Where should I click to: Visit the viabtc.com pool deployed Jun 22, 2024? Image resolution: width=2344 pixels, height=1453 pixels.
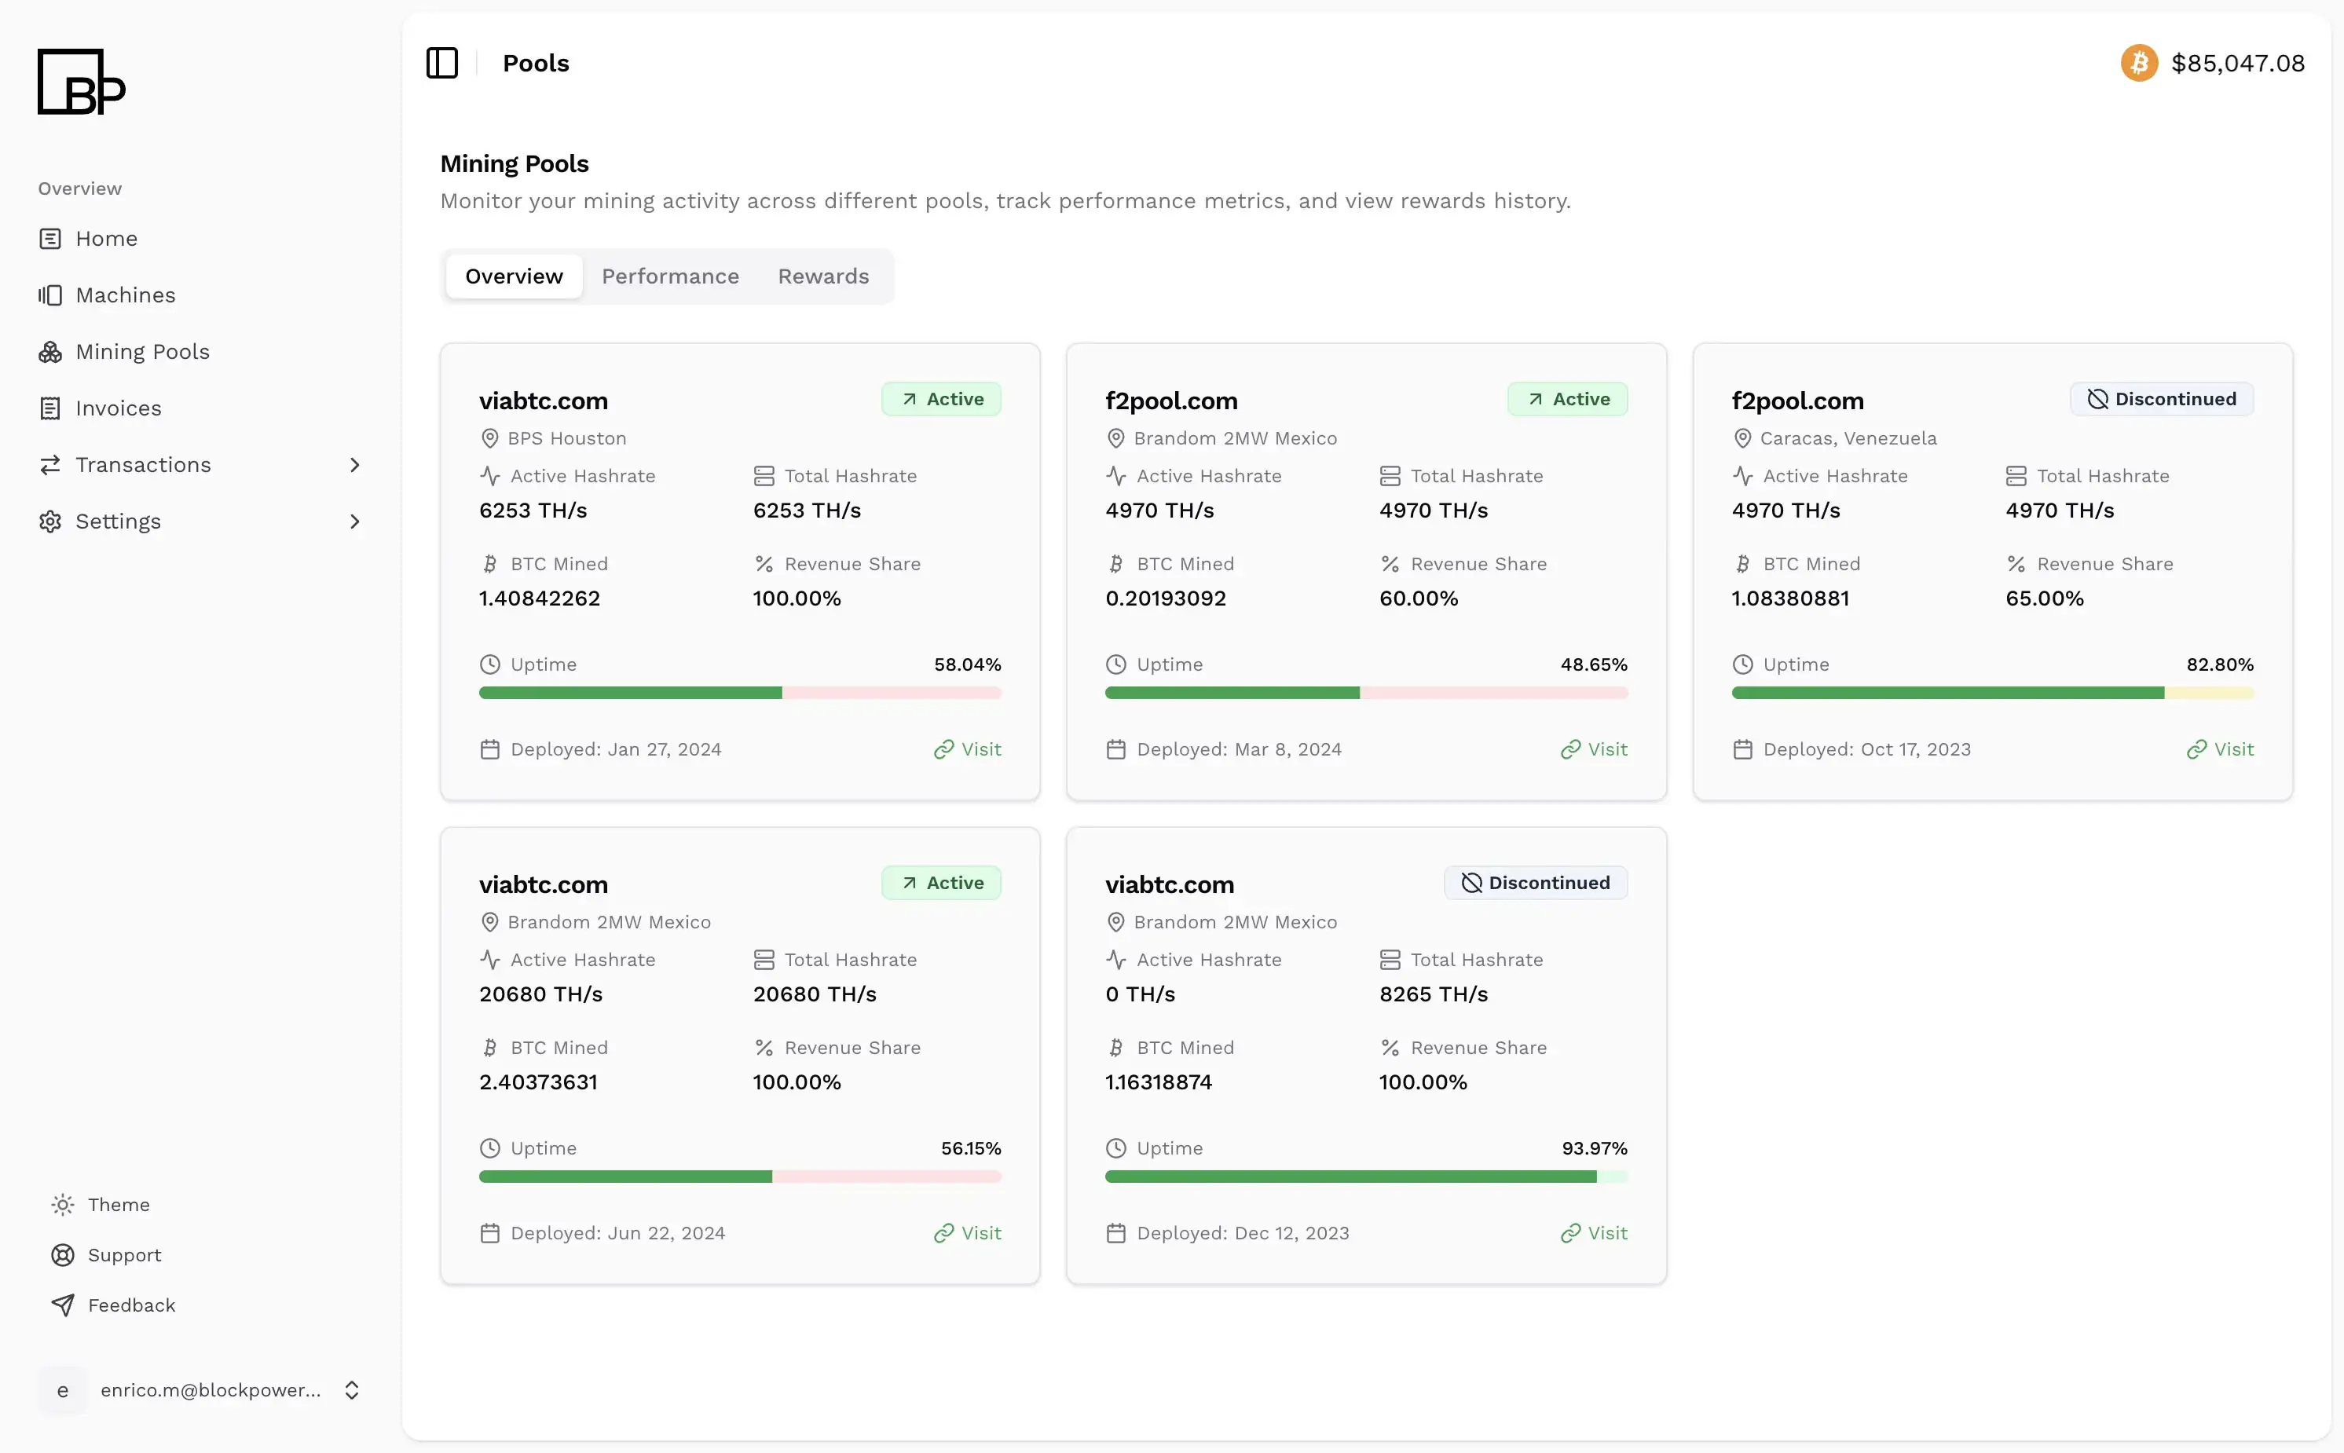[x=968, y=1233]
